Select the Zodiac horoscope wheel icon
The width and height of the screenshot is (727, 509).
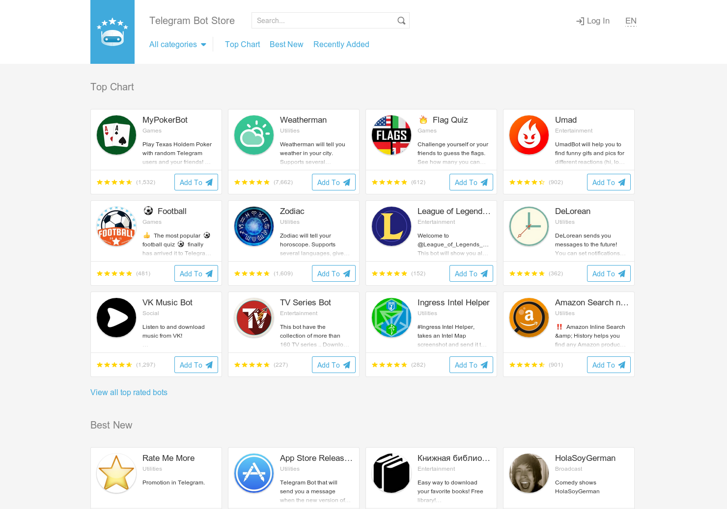coord(253,226)
